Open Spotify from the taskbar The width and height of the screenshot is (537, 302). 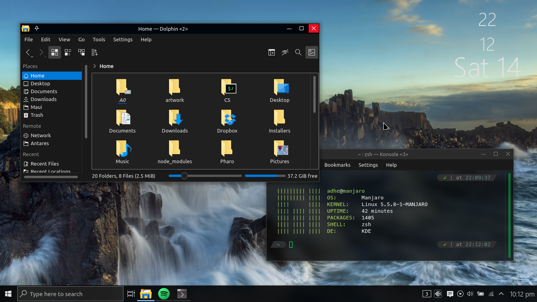click(164, 294)
